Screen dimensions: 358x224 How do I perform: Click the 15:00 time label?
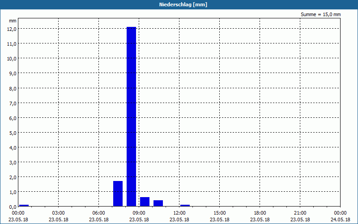pos(219,213)
